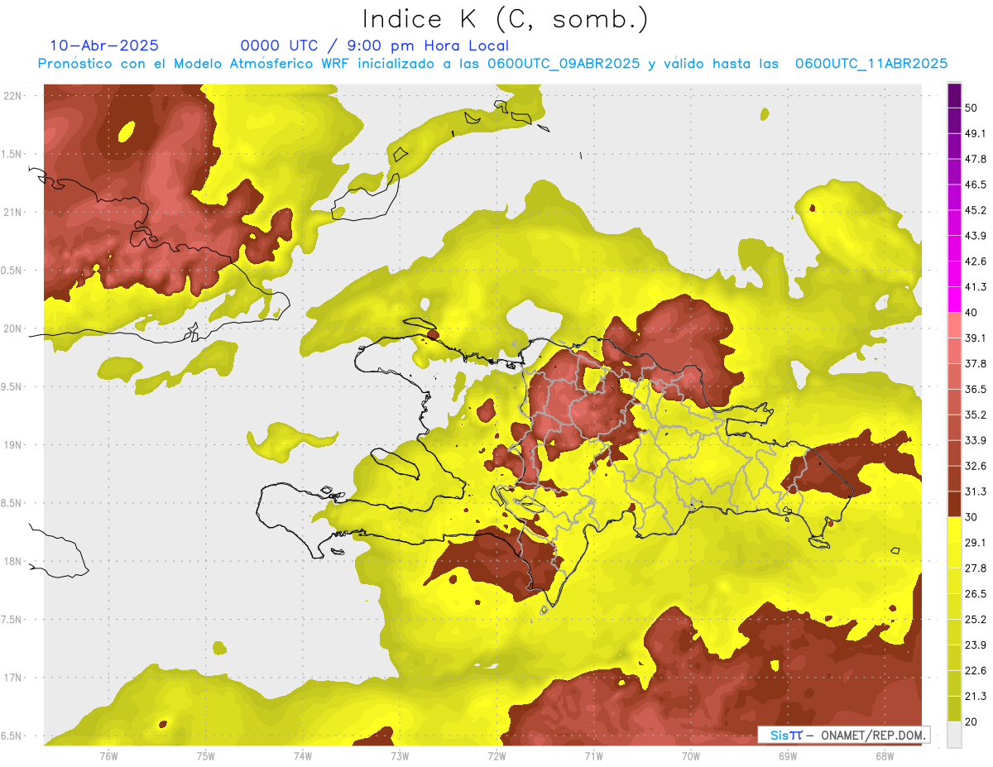Click the latitude axis label '22N'
Screen dimensions: 993x767
click(12, 95)
